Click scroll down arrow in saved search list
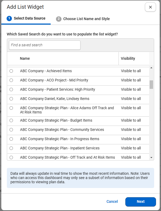This screenshot has width=161, height=211. pos(151,157)
